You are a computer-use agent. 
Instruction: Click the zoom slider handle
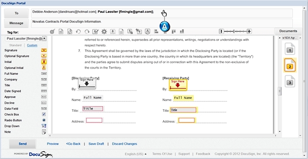234,31
